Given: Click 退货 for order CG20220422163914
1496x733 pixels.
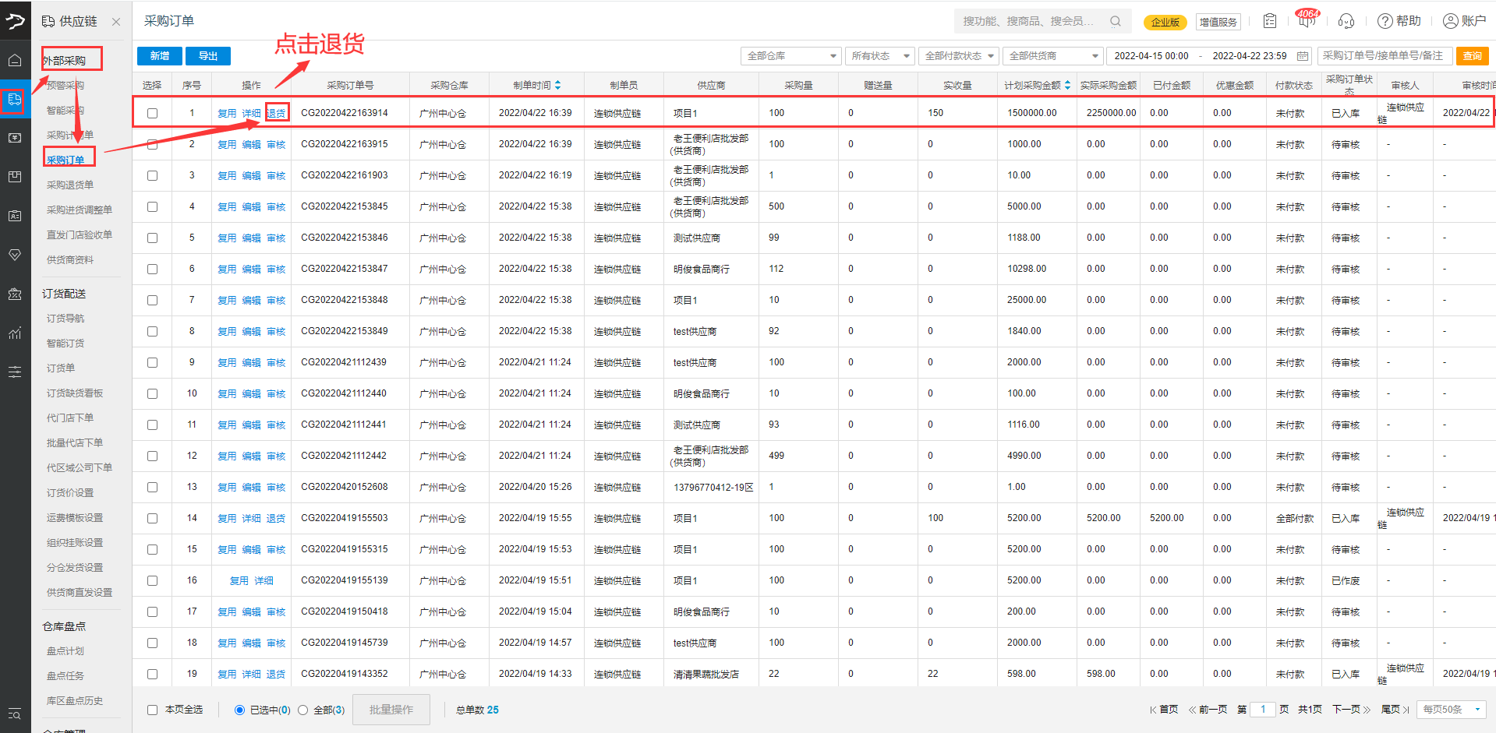Looking at the screenshot, I should (276, 113).
